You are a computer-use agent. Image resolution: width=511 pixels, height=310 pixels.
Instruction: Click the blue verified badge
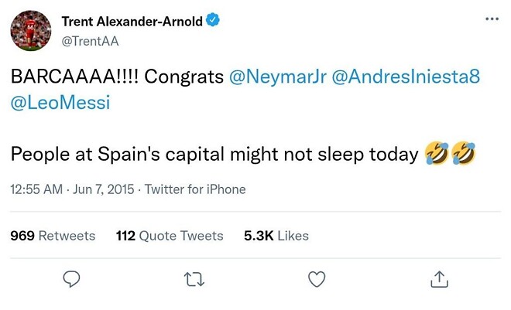coord(212,22)
